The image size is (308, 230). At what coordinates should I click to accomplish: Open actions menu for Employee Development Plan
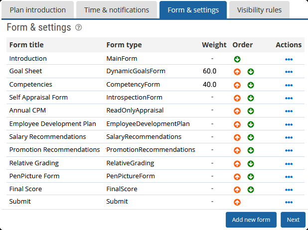click(x=289, y=124)
